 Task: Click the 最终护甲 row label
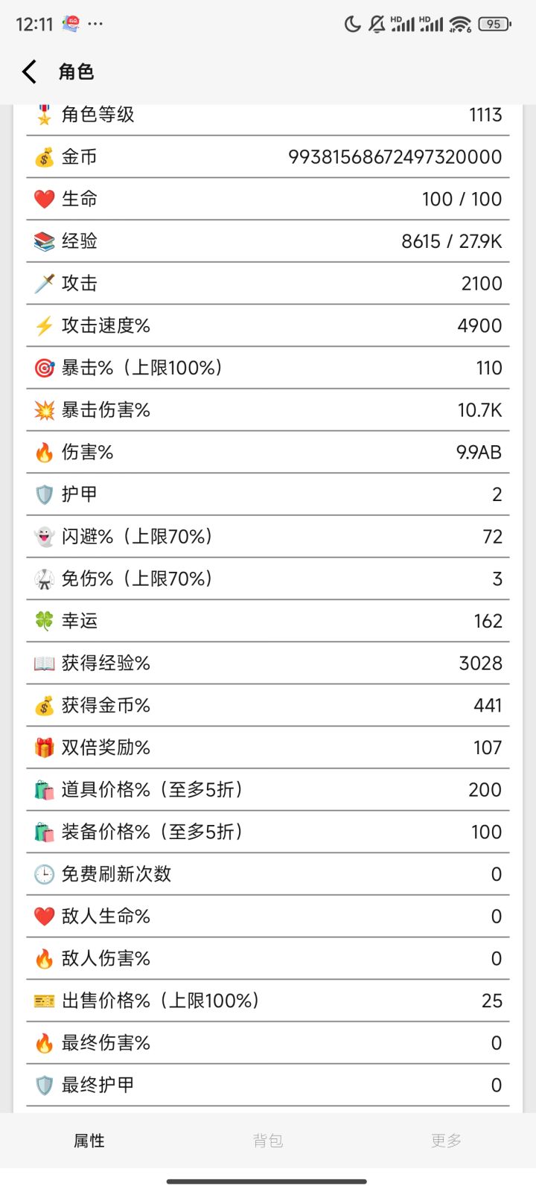(x=98, y=1085)
